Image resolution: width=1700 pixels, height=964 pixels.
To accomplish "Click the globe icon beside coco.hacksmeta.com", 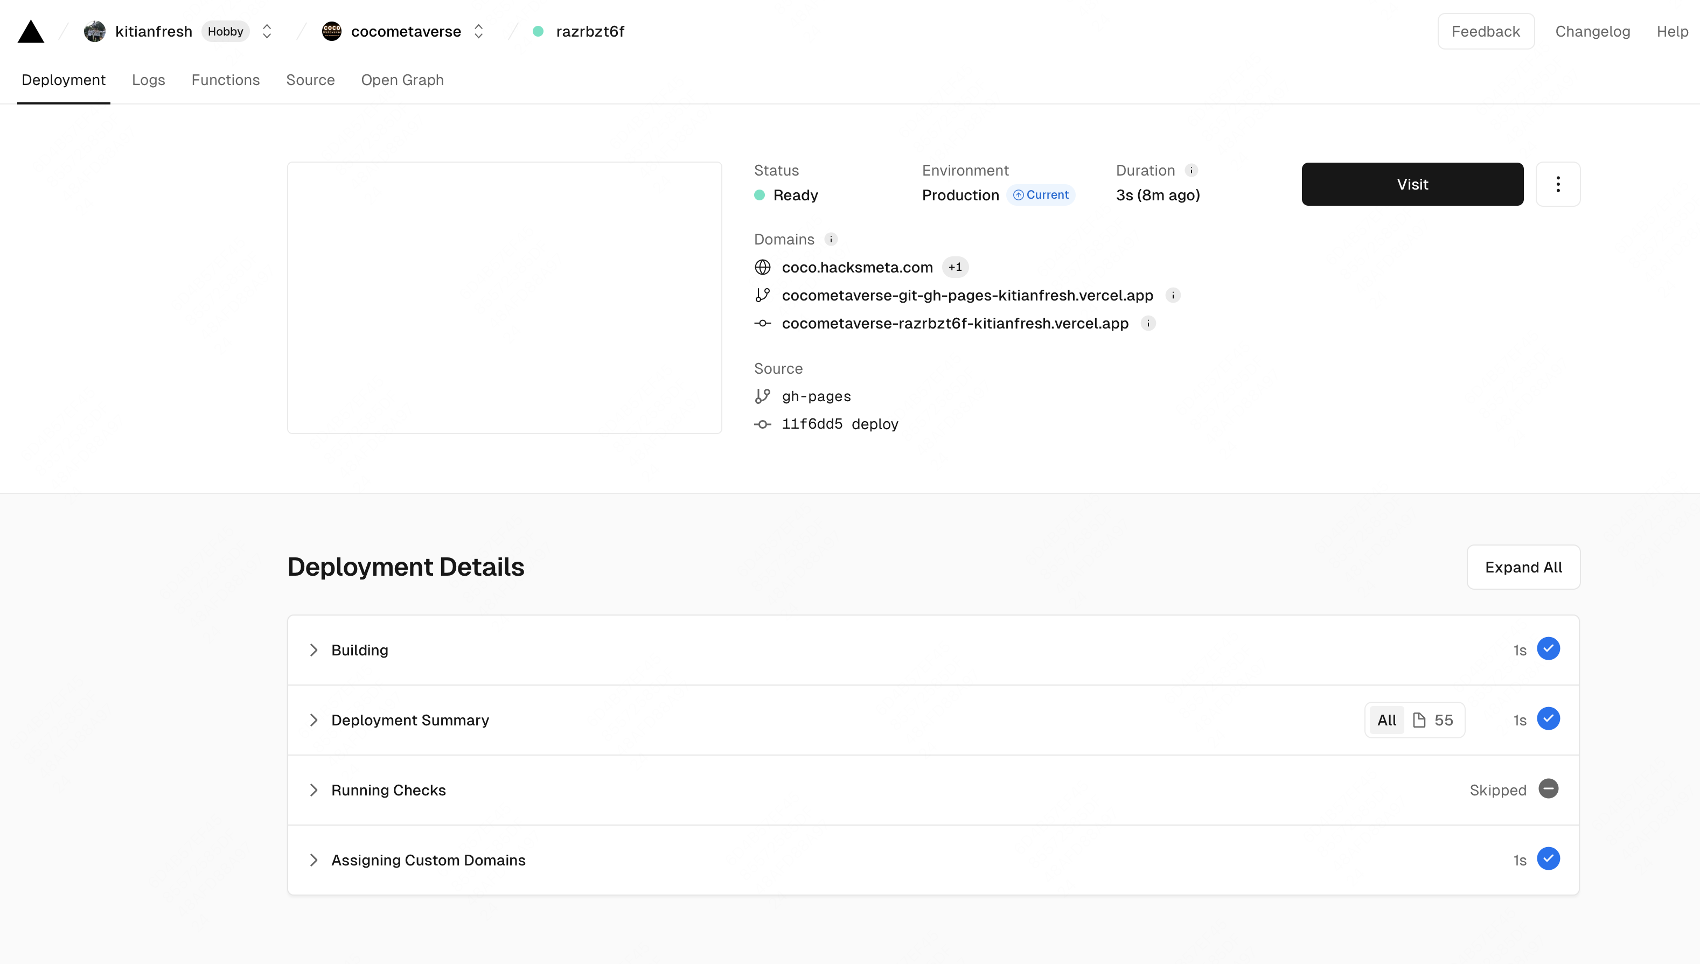I will [x=763, y=267].
